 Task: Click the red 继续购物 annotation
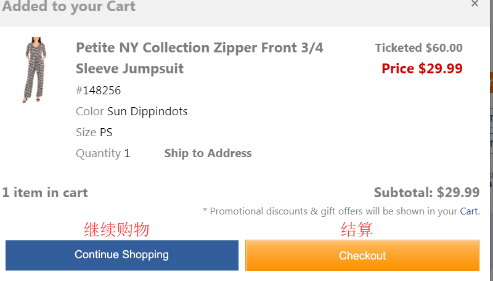tap(116, 230)
